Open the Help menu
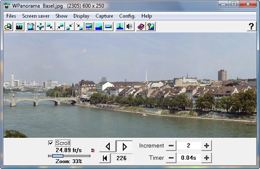Viewport: 260px width, 169px height. (146, 16)
